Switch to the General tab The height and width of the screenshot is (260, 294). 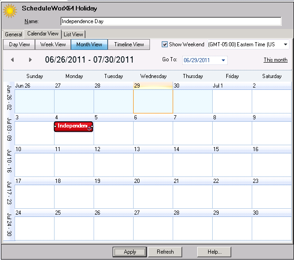(x=13, y=34)
